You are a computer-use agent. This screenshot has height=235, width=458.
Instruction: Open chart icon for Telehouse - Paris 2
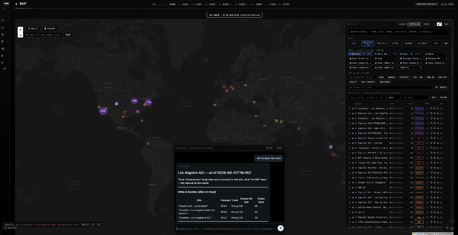(438, 148)
